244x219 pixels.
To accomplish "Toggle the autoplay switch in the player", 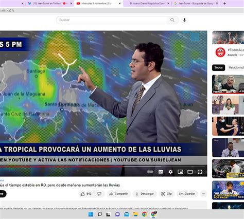I will [x=150, y=172].
